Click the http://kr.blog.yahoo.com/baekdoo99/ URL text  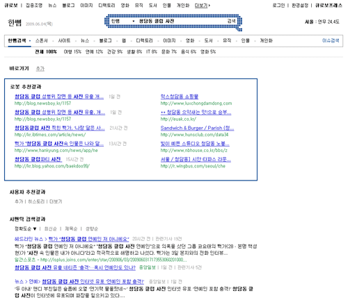point(52,166)
